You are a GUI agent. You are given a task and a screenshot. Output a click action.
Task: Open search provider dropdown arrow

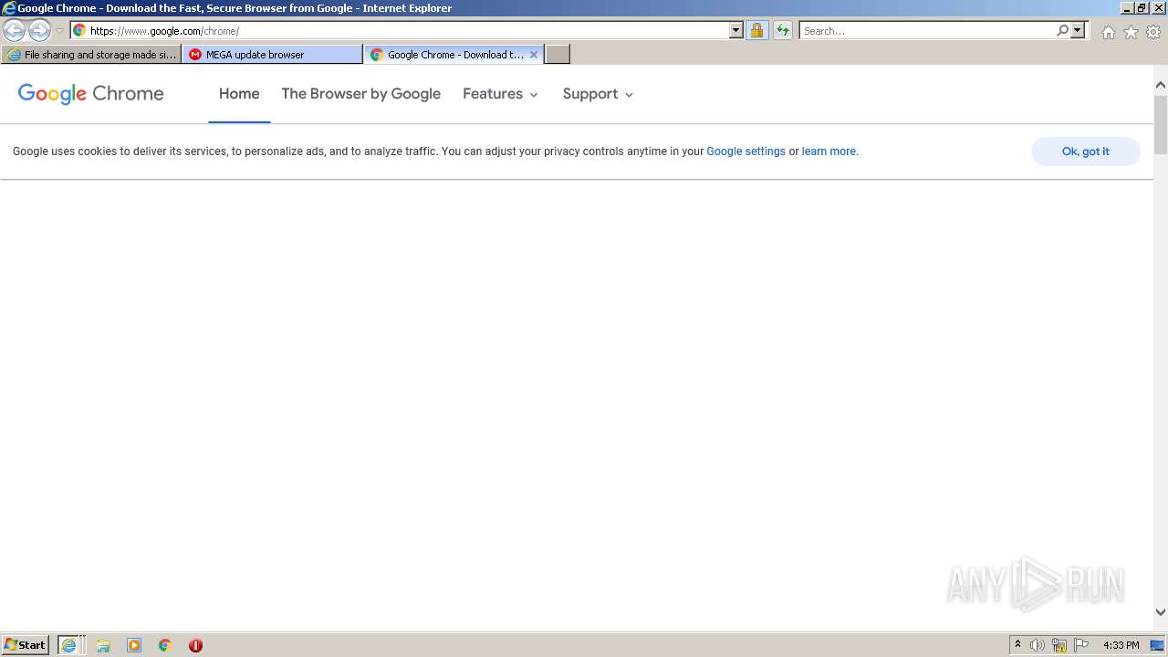point(1078,30)
